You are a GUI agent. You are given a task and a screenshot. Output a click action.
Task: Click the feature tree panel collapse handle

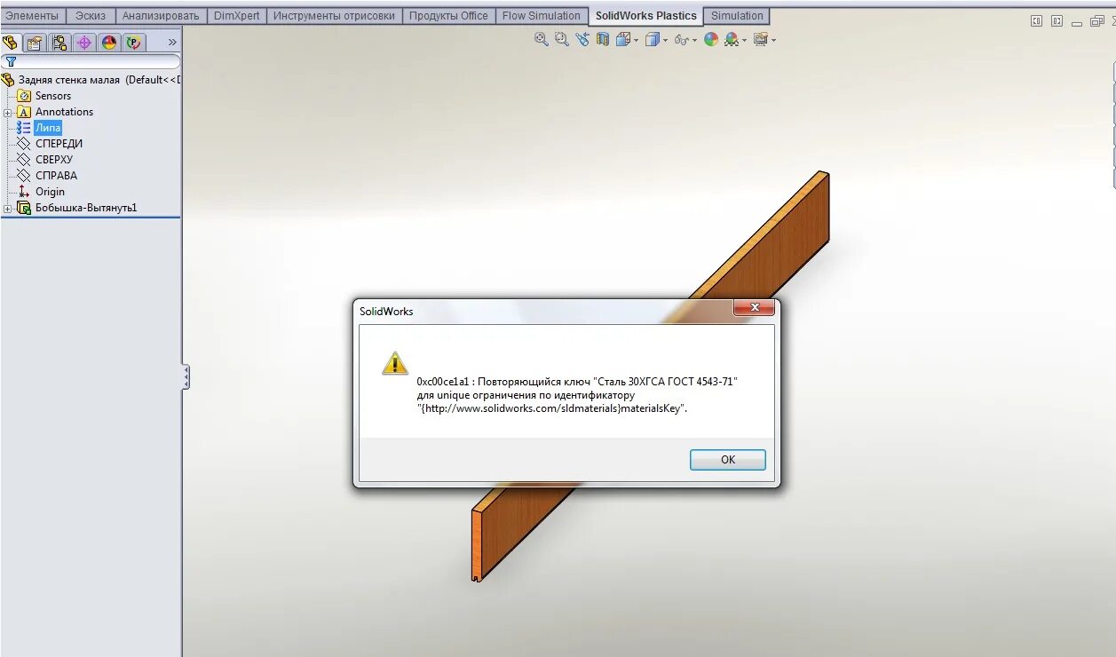pyautogui.click(x=186, y=377)
